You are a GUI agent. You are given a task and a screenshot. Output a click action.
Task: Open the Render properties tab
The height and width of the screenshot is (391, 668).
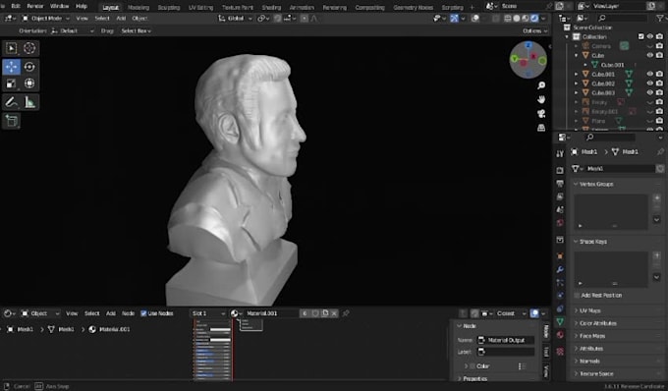coord(560,170)
